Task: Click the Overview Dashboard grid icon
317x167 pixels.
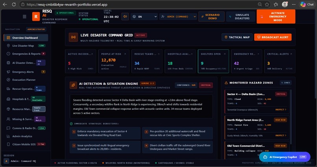Action: (x=8, y=38)
